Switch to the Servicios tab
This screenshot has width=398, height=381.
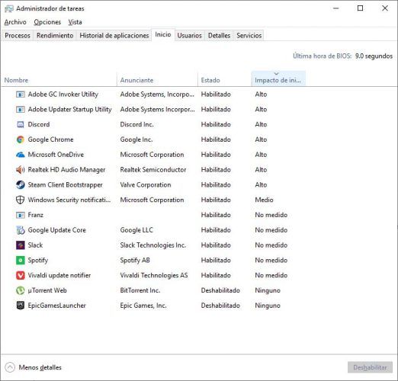249,35
